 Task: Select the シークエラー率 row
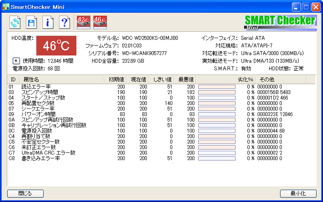pos(161,109)
